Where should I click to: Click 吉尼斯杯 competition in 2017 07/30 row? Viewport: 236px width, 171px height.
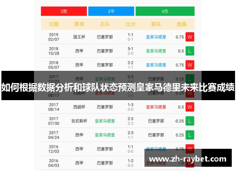(x=79, y=121)
